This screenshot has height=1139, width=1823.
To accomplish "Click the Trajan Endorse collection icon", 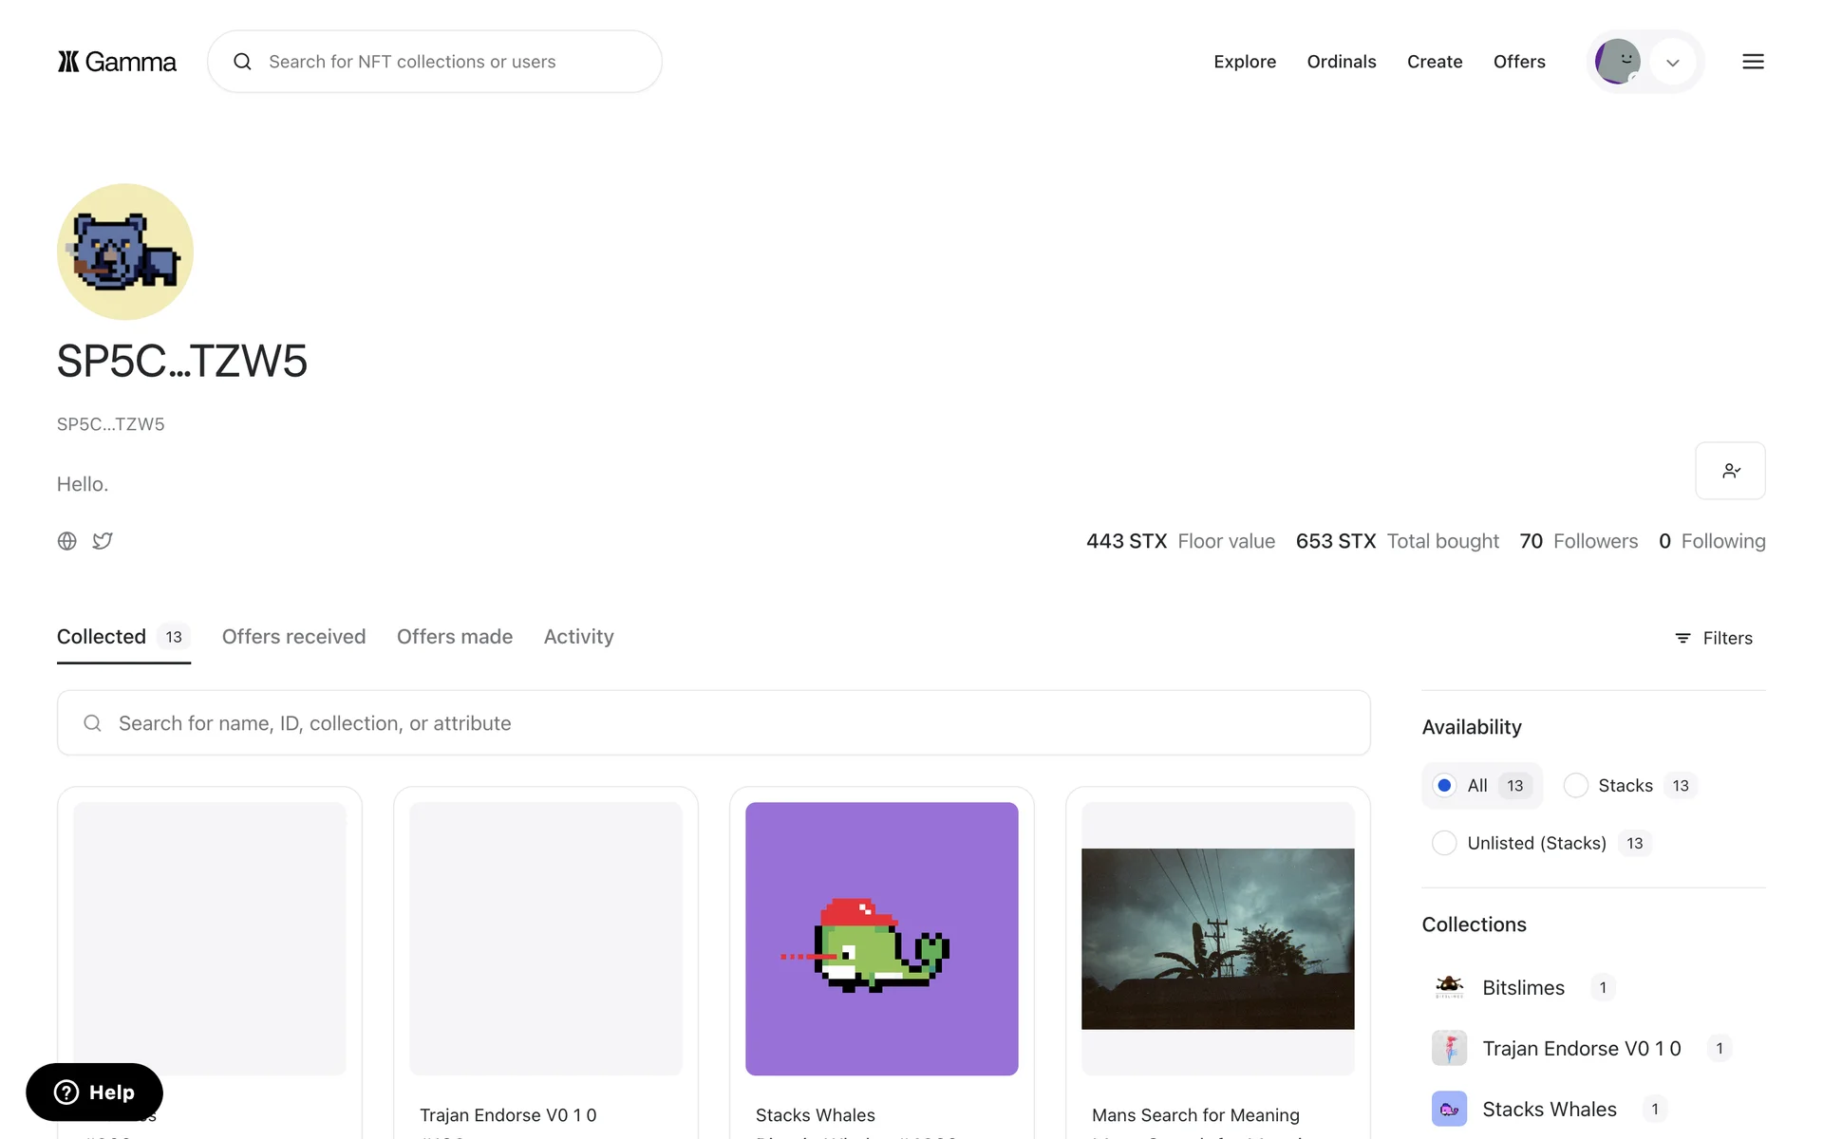I will click(1449, 1048).
